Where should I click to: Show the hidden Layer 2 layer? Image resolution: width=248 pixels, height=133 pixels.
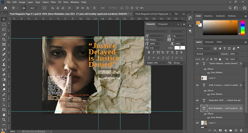coord(197,78)
